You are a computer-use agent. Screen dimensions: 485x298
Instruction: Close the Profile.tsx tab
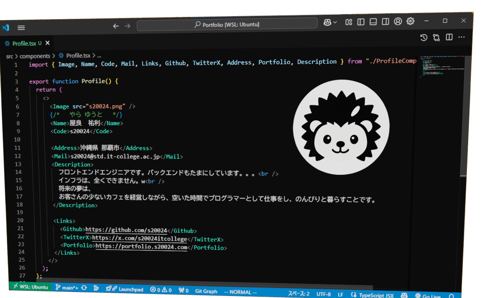(x=48, y=43)
